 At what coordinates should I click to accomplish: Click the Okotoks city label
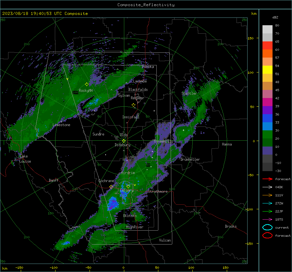pyautogui.click(x=130, y=216)
